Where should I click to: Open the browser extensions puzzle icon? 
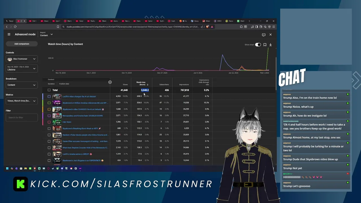click(241, 27)
